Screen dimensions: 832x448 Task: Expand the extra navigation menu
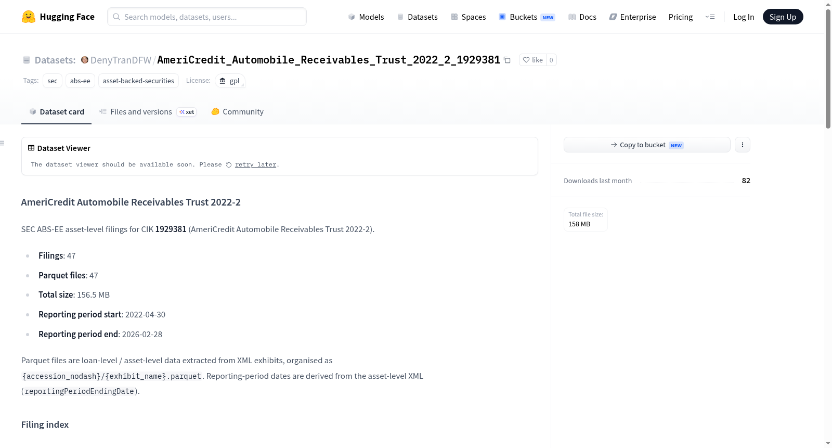point(710,17)
